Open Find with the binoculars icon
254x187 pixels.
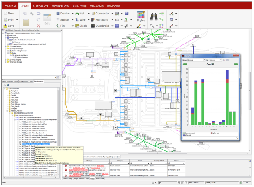click(x=154, y=16)
